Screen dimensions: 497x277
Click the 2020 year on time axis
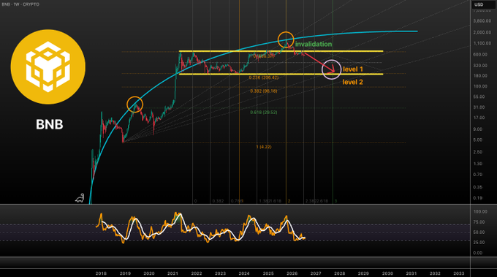coord(149,273)
